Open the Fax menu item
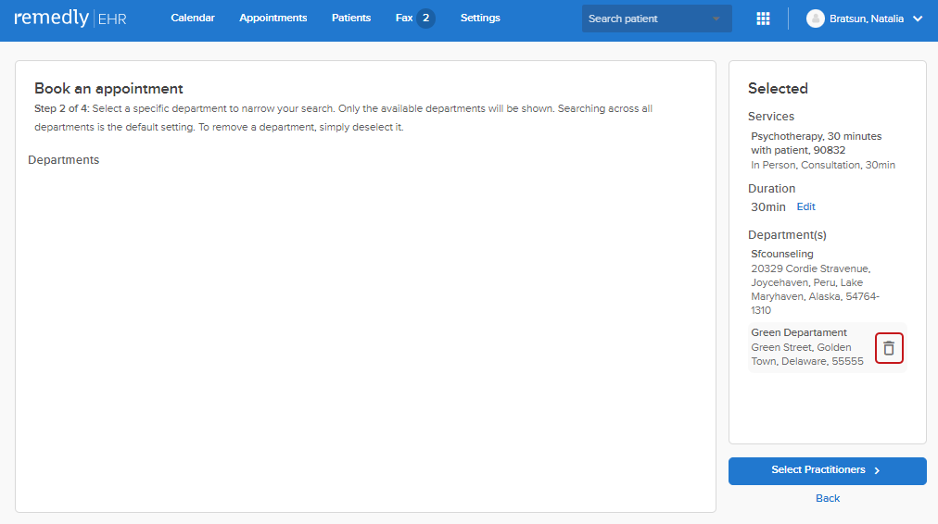Viewport: 938px width, 524px height. (404, 18)
